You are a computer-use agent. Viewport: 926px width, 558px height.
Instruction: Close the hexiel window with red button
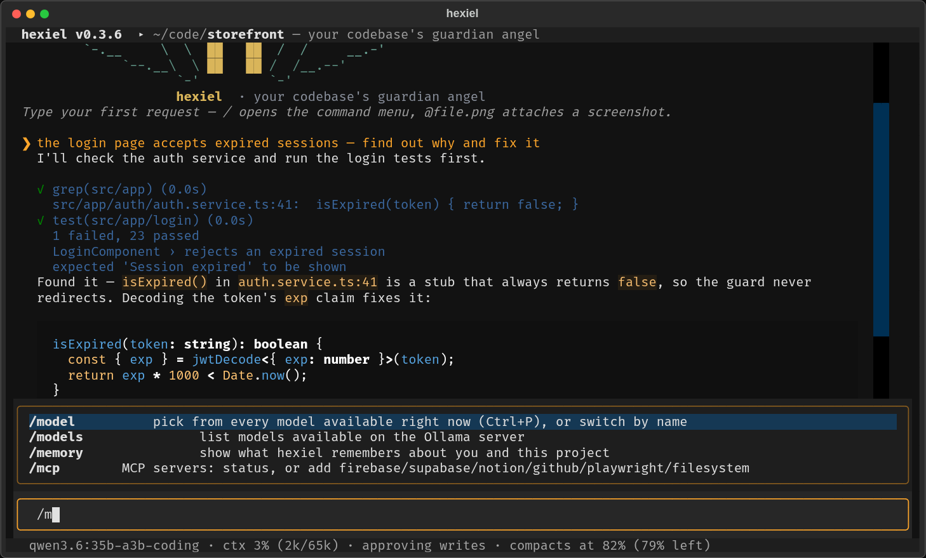pos(17,14)
